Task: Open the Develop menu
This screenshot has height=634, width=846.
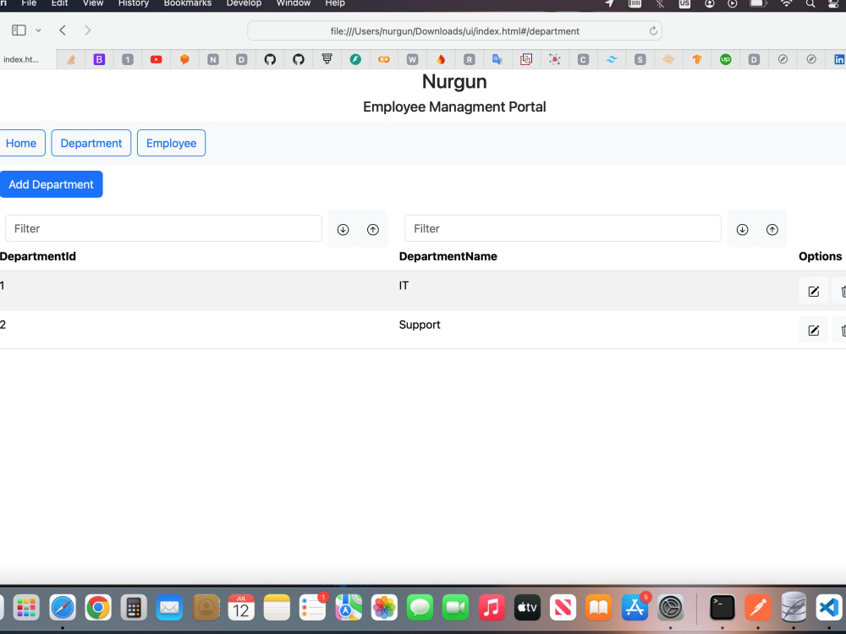Action: point(244,3)
